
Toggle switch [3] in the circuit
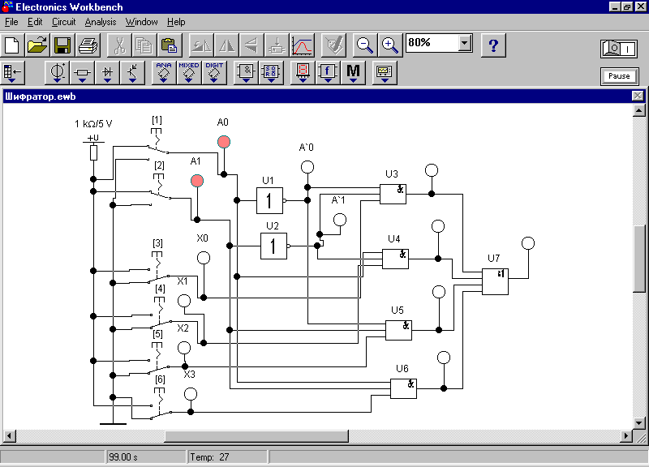(x=158, y=269)
